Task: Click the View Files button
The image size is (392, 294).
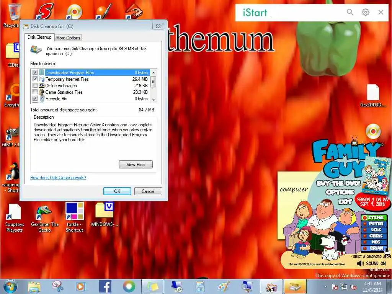Action: click(136, 165)
